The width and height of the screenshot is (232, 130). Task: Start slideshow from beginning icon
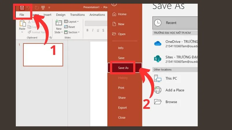pos(43,8)
